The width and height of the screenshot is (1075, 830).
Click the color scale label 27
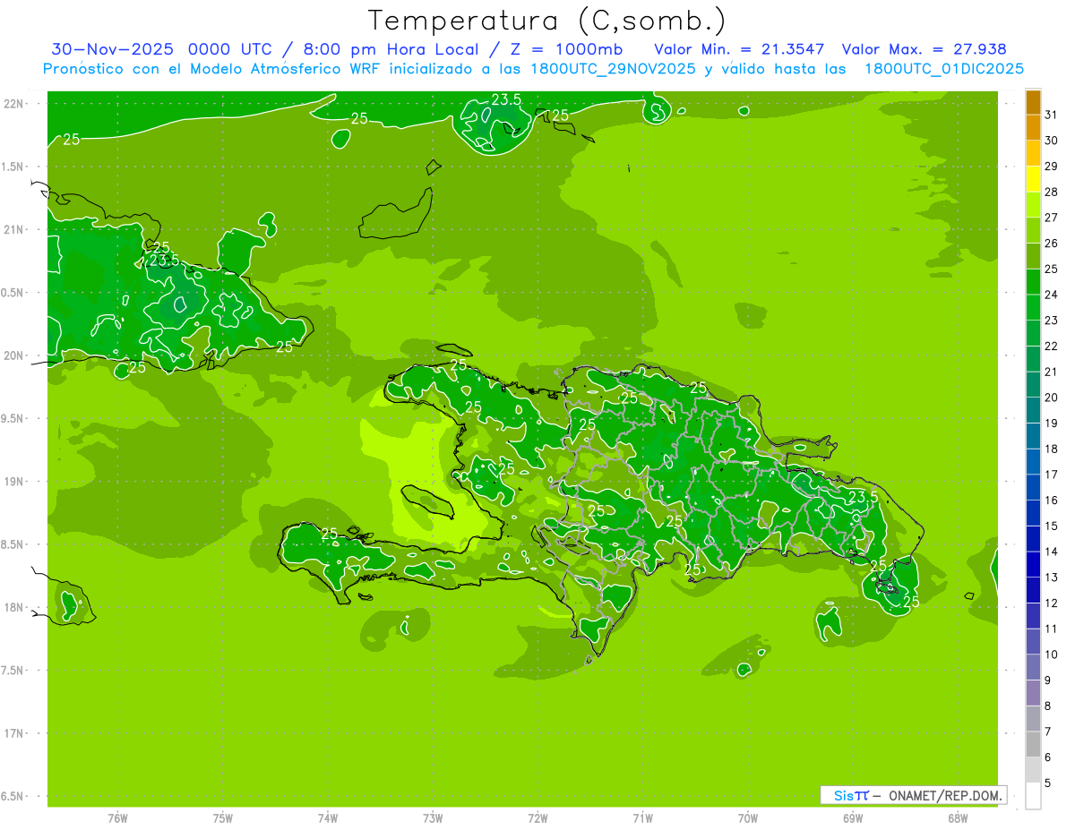click(x=1052, y=218)
